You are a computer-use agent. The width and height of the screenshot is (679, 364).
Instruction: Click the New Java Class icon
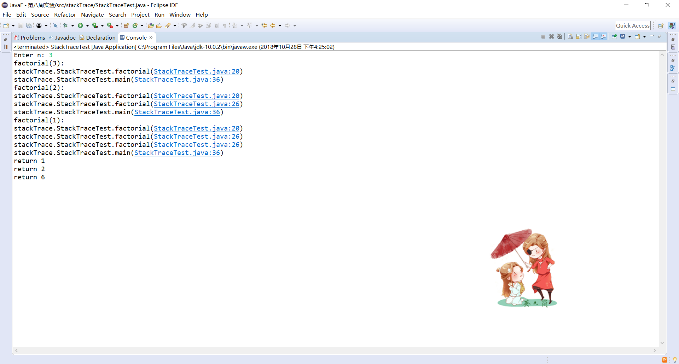pyautogui.click(x=135, y=25)
